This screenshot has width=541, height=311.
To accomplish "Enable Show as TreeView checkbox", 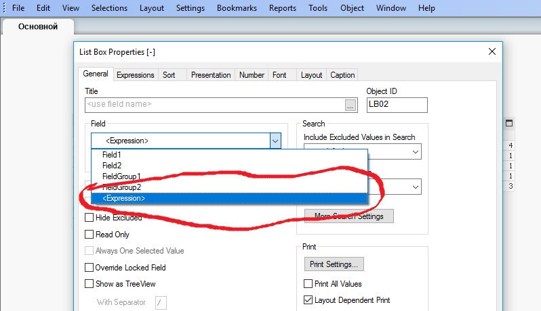I will (x=89, y=284).
